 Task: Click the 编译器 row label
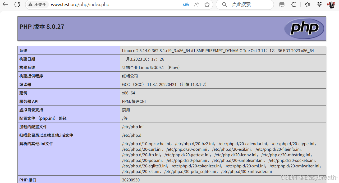tap(25, 84)
